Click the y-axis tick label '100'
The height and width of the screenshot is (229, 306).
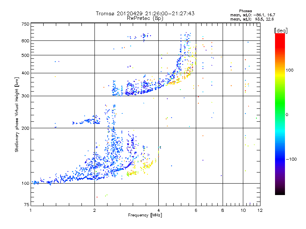point(25,184)
